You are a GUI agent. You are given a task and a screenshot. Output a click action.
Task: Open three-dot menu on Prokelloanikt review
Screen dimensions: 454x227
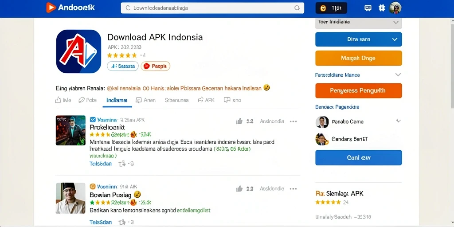tap(294, 121)
